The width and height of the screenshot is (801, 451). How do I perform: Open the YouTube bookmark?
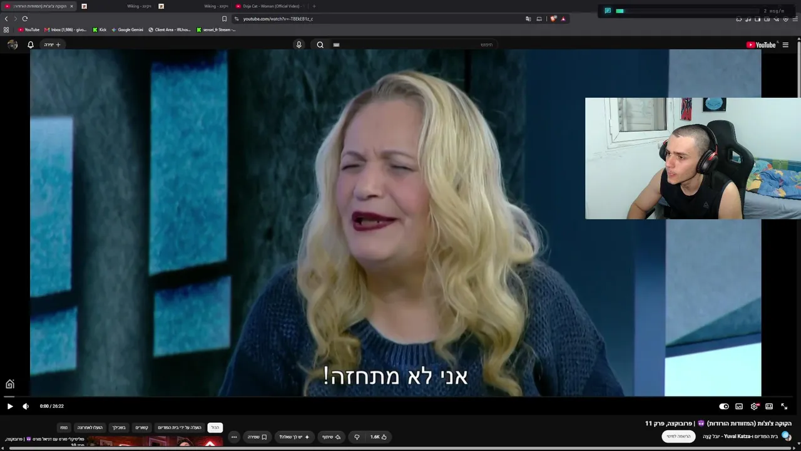tap(29, 29)
